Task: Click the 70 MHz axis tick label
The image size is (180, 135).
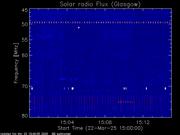Action: click(x=25, y=86)
